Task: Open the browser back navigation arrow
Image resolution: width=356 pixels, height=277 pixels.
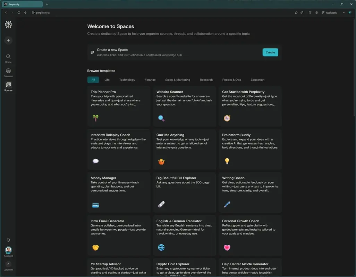Action: tap(6, 12)
